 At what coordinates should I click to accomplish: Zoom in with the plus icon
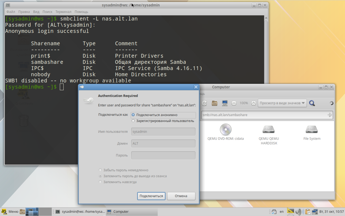[x=253, y=103]
